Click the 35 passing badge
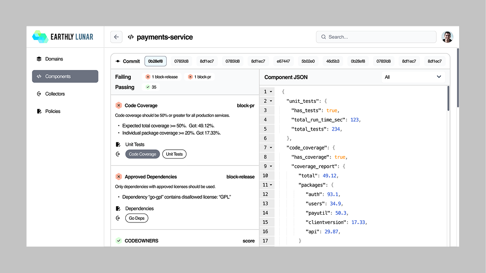 (151, 87)
